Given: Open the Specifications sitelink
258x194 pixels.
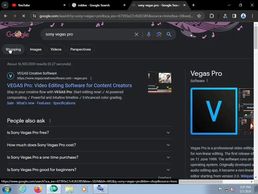Looking at the screenshot, I should [x=64, y=103].
